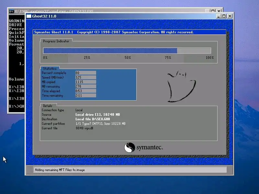Viewport: 259px width, 194px height.
Task: Select the Time elapsed value 8:53
Action: coord(86,91)
